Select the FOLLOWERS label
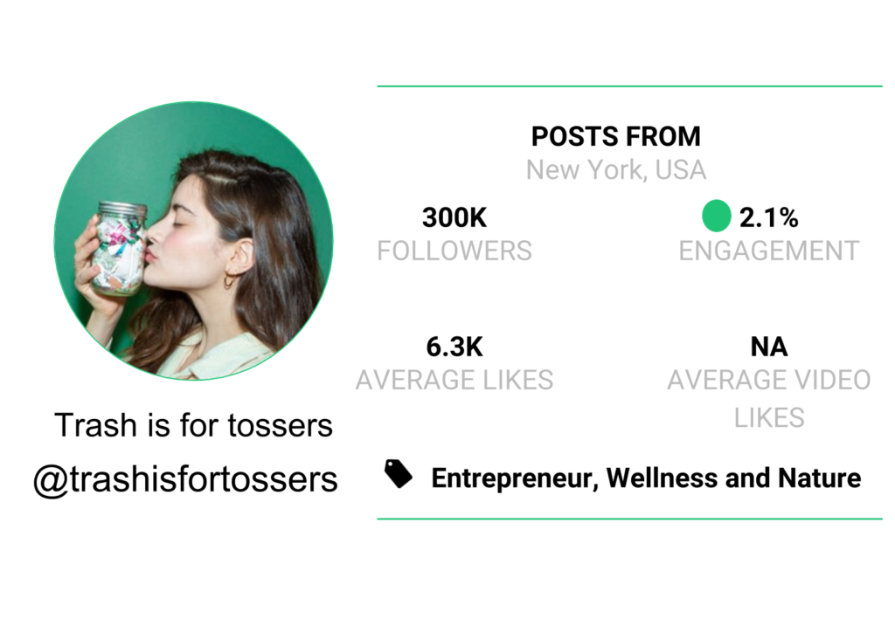The image size is (895, 619). (454, 251)
